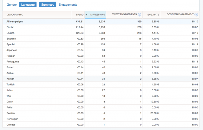Click the highlighted Korean row
This screenshot has width=203, height=130.
tap(10, 78)
